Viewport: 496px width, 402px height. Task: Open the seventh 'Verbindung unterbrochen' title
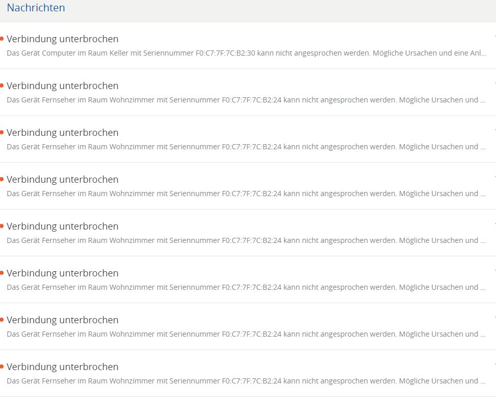tap(62, 320)
